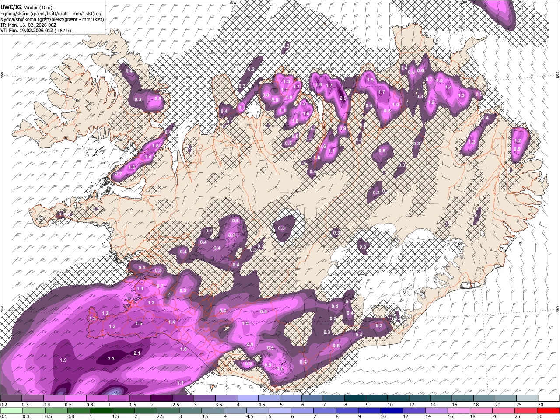
Task: Click the dark teal 8–9 swatch in the upper legend row
Action: (x=354, y=399)
